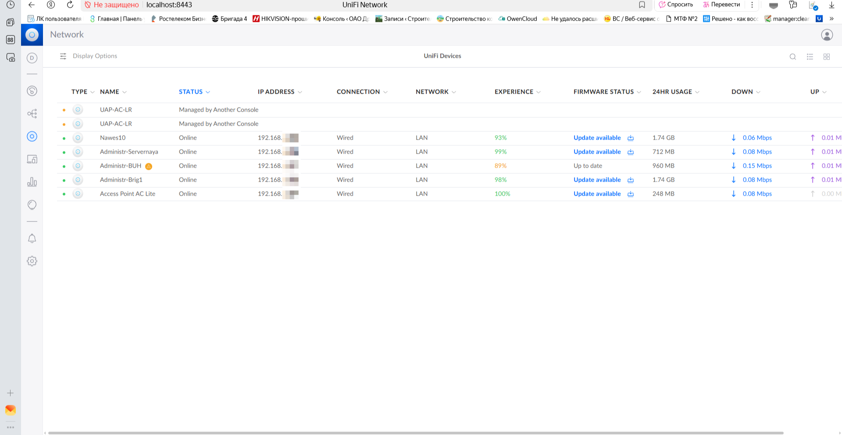This screenshot has width=842, height=435.
Task: Click Update available for Administr-Servernaya
Action: 597,152
